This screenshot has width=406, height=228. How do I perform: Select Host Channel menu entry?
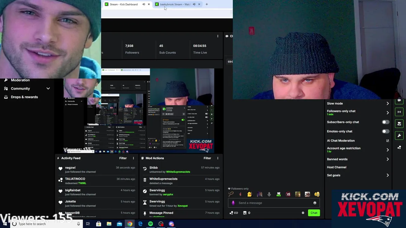point(337,167)
